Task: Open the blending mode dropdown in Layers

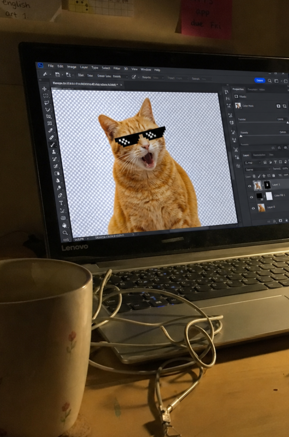Action: click(258, 169)
